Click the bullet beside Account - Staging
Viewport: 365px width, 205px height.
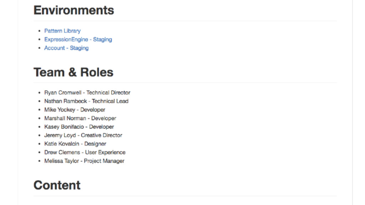pos(40,48)
